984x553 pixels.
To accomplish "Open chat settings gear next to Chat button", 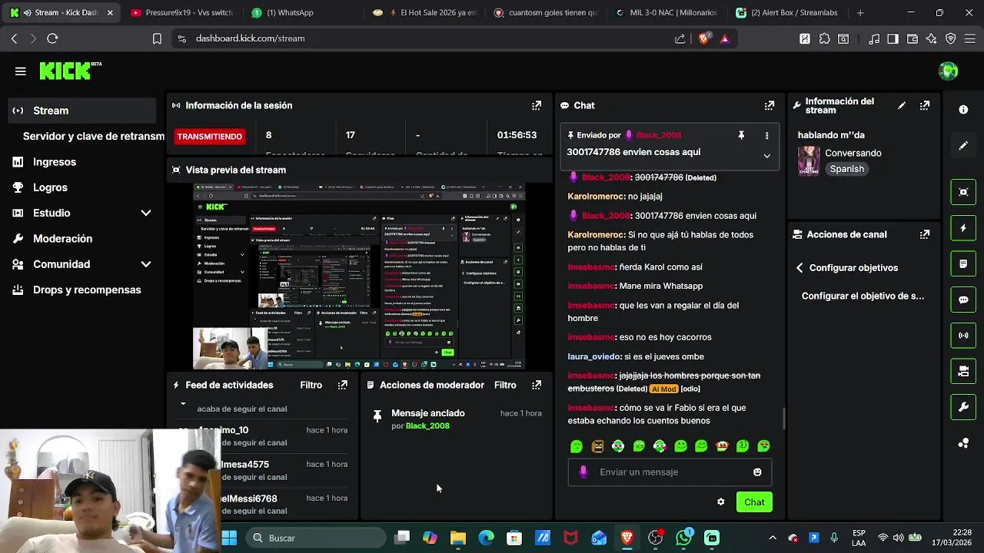I will 720,502.
